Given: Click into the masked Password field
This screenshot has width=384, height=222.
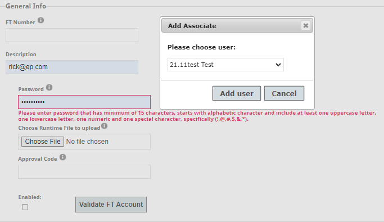Looking at the screenshot, I should click(84, 102).
